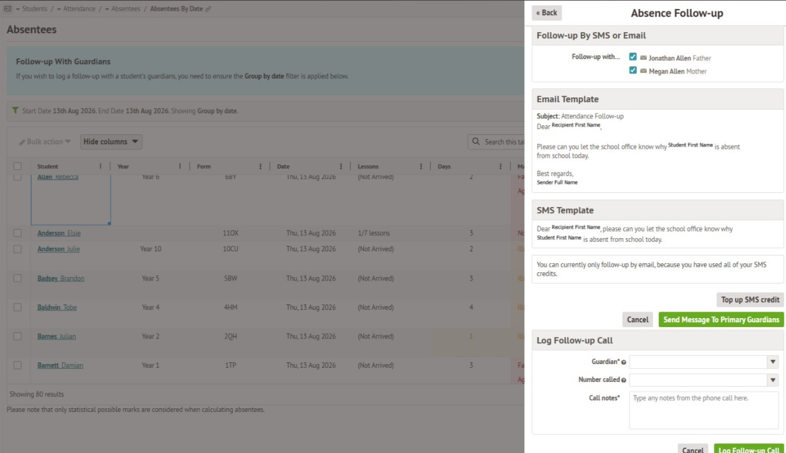The width and height of the screenshot is (786, 453).
Task: Expand the Attendance breadcrumb menu
Action: click(76, 9)
